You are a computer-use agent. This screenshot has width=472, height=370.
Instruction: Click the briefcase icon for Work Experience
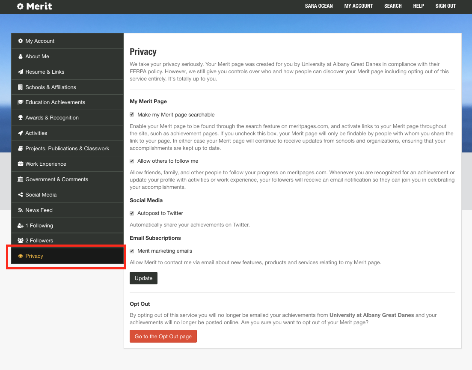pyautogui.click(x=21, y=164)
